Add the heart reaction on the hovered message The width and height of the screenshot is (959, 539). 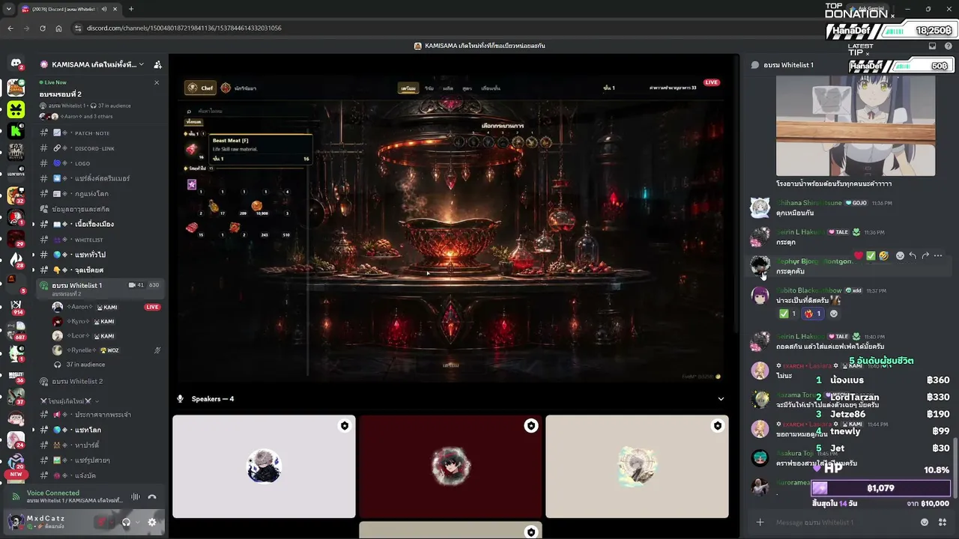(x=859, y=256)
